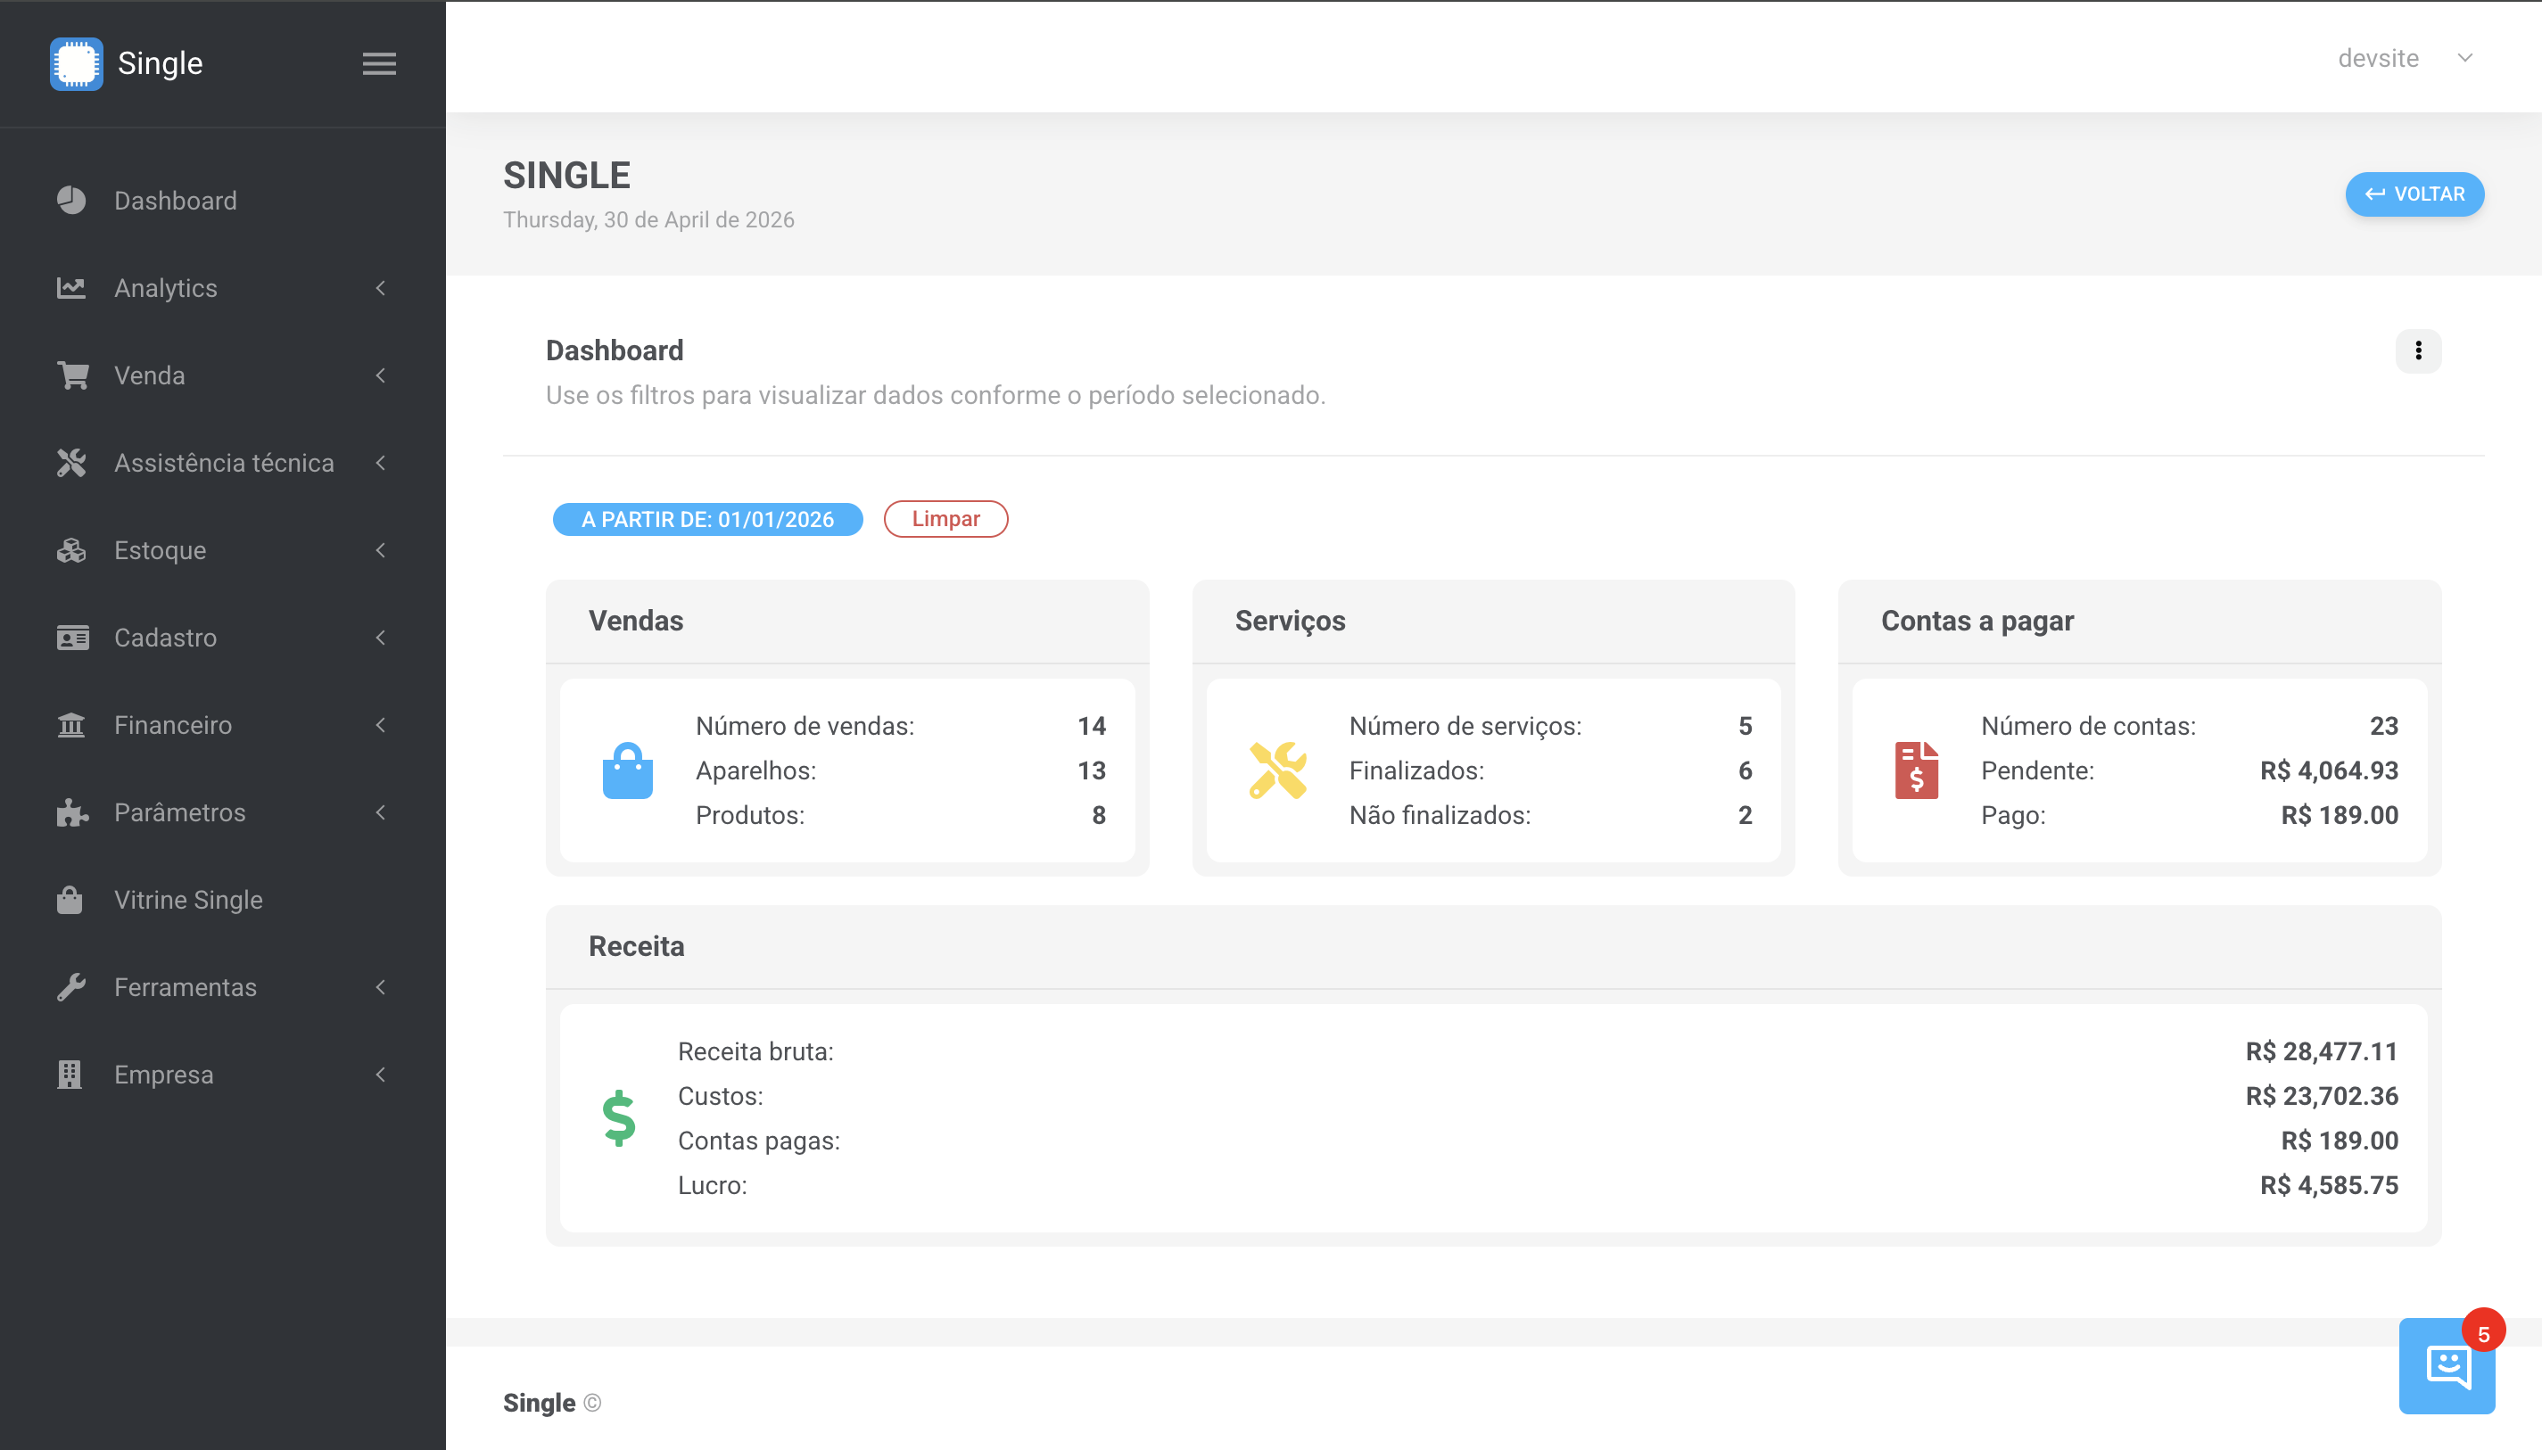The height and width of the screenshot is (1450, 2542).
Task: Click the blue shopping bag Vendas icon
Action: click(628, 770)
